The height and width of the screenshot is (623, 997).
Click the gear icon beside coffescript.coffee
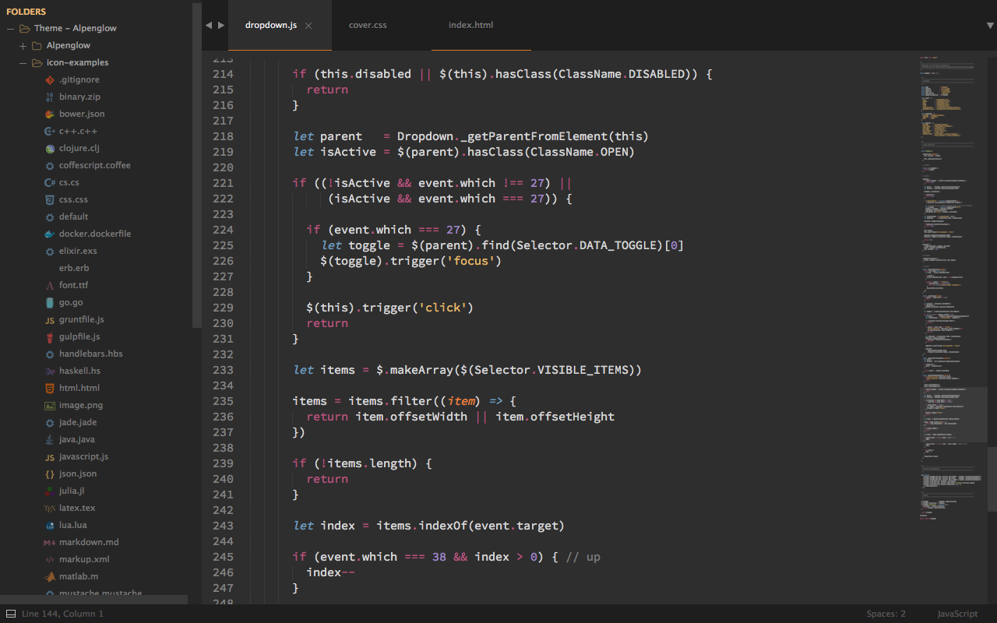50,165
